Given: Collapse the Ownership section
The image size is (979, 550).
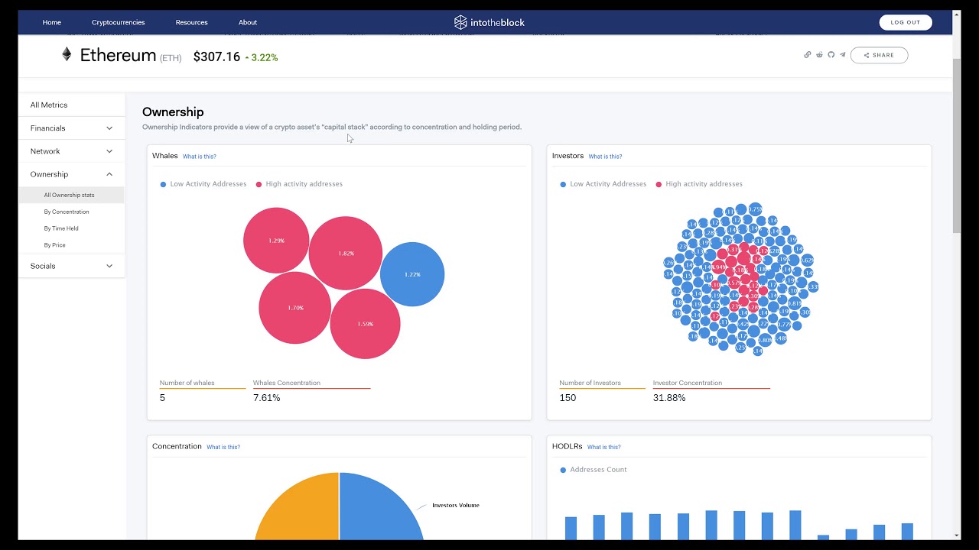Looking at the screenshot, I should [x=71, y=174].
